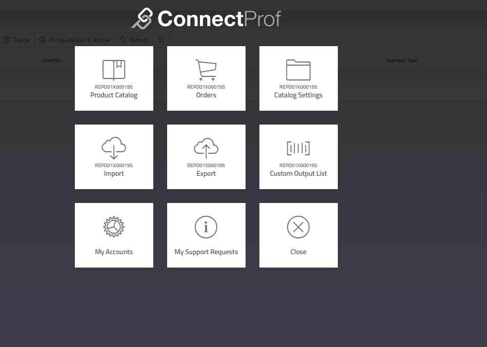The height and width of the screenshot is (347, 487).
Task: Click the 'Catalog Settings' tile label text
Action: coord(298,95)
